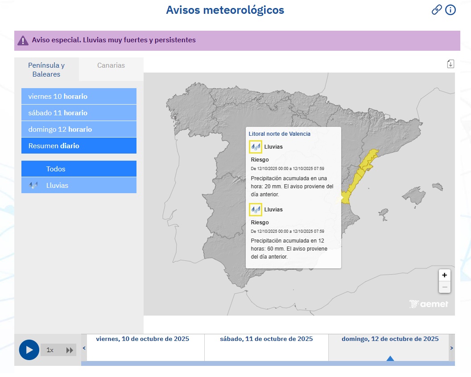Select viernes 10 horario option
471x377 pixels.
[79, 97]
